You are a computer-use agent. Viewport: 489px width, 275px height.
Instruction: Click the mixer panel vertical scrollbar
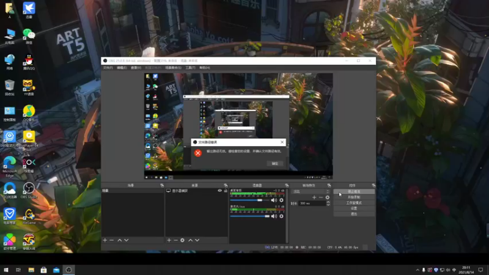287,215
